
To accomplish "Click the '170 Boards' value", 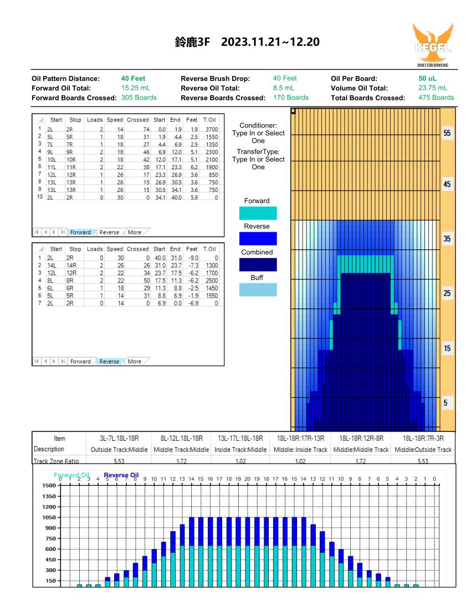I will tap(291, 98).
